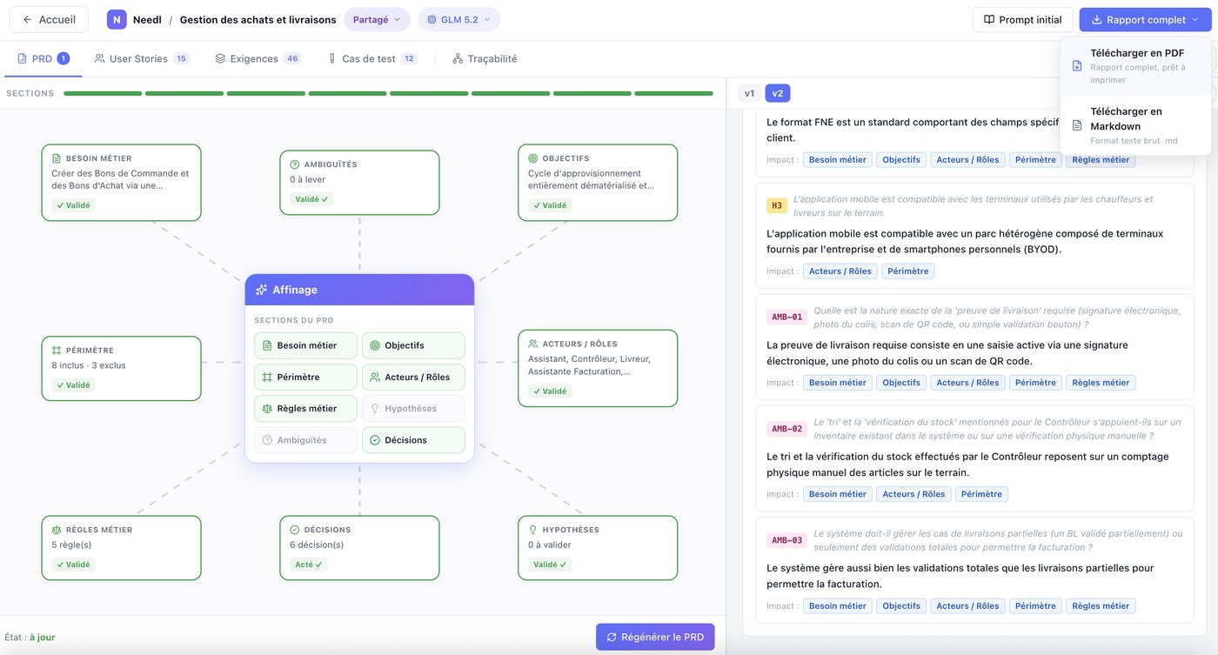Viewport: 1218px width, 655px height.
Task: Click the Markdown file icon in the download menu
Action: pyautogui.click(x=1077, y=125)
